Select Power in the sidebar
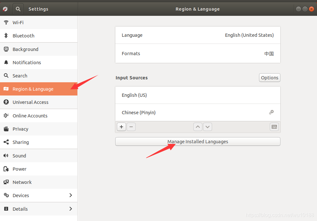The image size is (317, 221). tap(39, 169)
